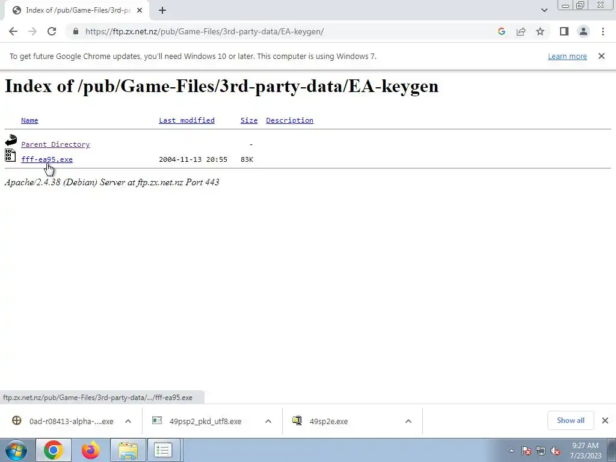Open a new tab with plus button
Viewport: 616px width, 462px height.
162,10
